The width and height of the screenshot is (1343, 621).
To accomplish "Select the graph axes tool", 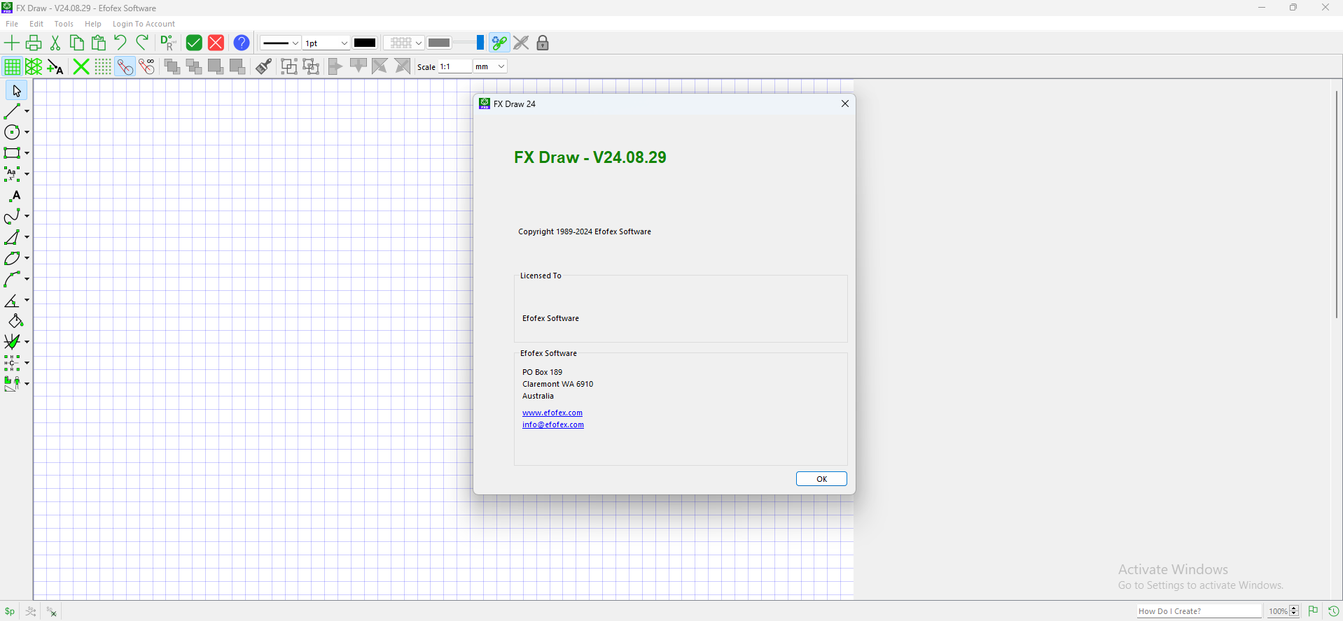I will click(12, 342).
